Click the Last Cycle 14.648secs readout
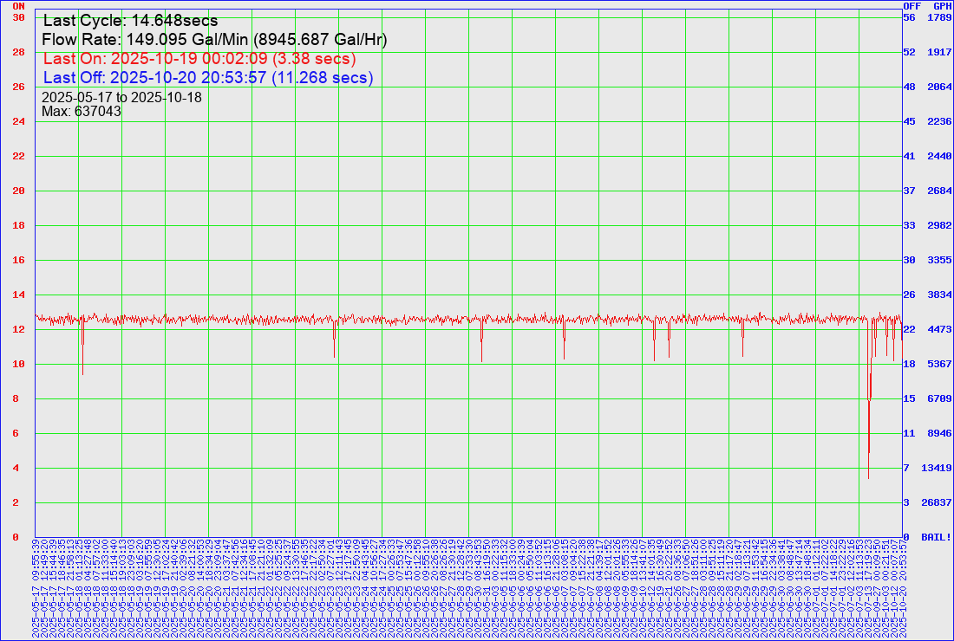Screen dimensions: 954x641 pyautogui.click(x=130, y=21)
